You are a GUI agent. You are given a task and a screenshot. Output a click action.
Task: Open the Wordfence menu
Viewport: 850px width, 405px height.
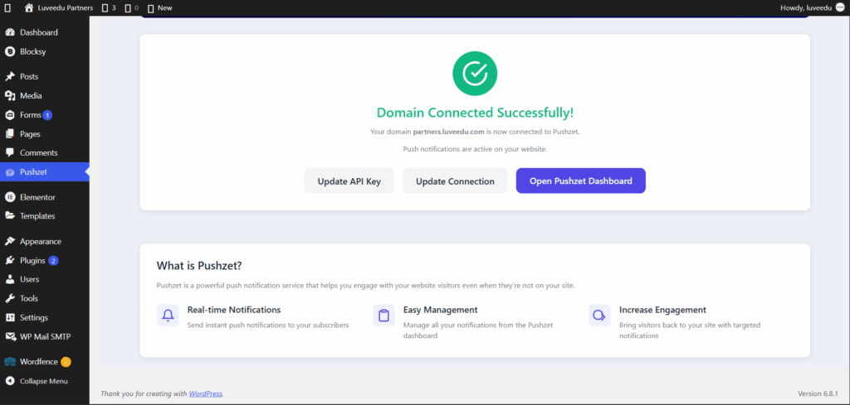pos(45,362)
